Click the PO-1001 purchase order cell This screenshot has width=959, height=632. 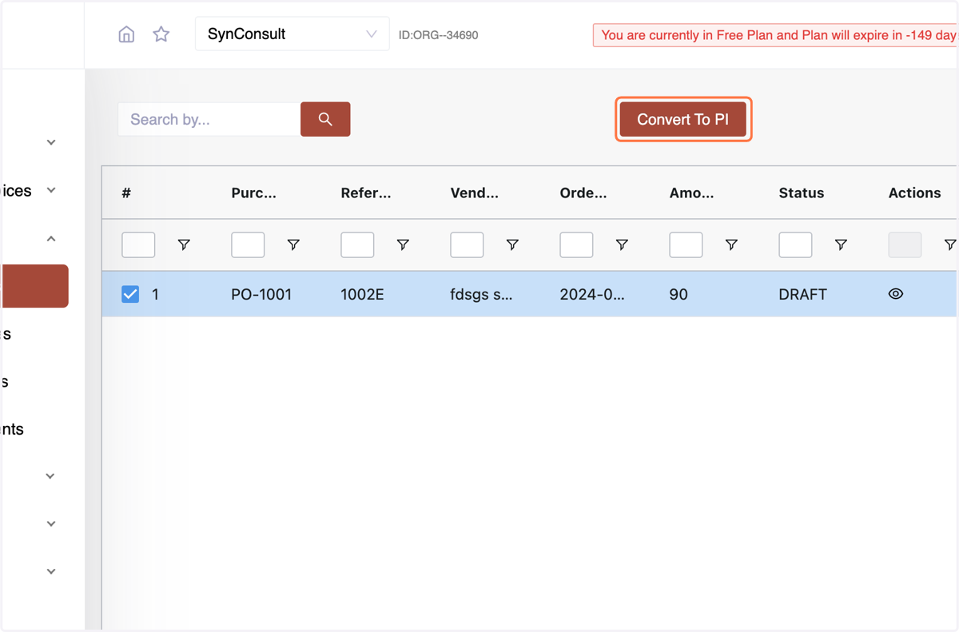click(x=261, y=294)
